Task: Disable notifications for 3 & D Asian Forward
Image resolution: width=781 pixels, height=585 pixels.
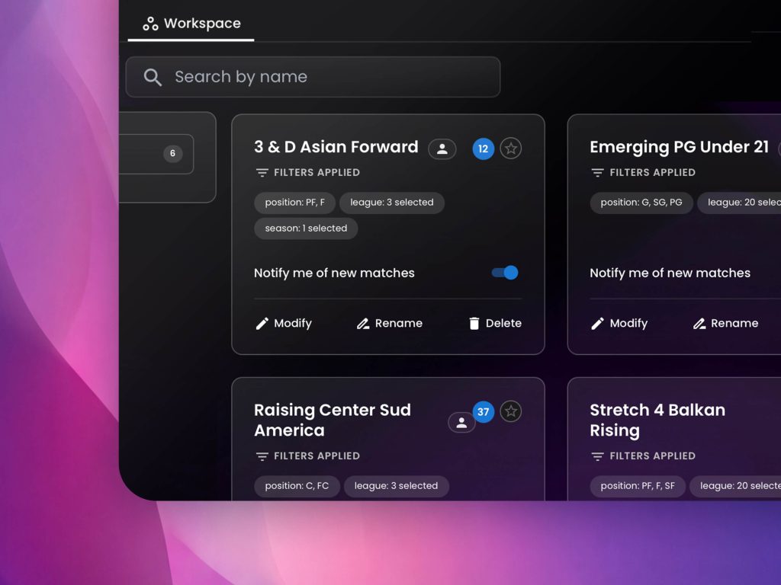Action: click(x=505, y=273)
